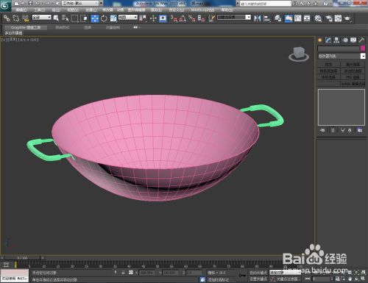Click the teapot Render Production icon
Screen dimensions: 368x283
pyautogui.click(x=347, y=18)
